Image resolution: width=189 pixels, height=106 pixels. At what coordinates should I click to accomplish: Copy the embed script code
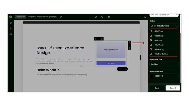tap(61, 17)
